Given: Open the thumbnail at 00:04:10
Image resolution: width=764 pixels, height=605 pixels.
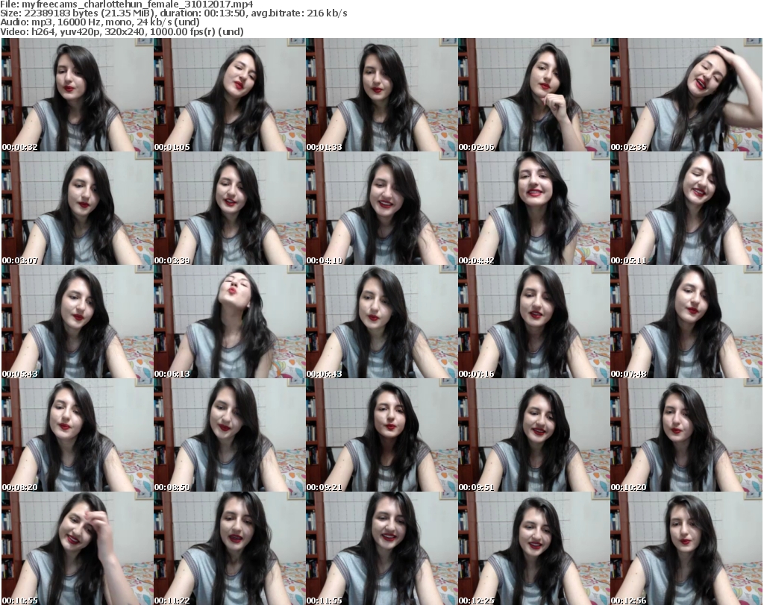Looking at the screenshot, I should (x=381, y=208).
